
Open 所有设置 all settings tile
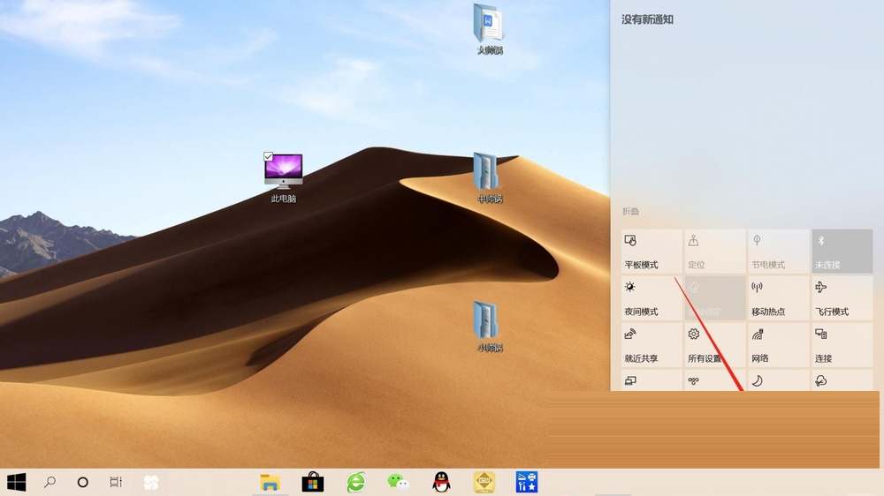tap(715, 344)
